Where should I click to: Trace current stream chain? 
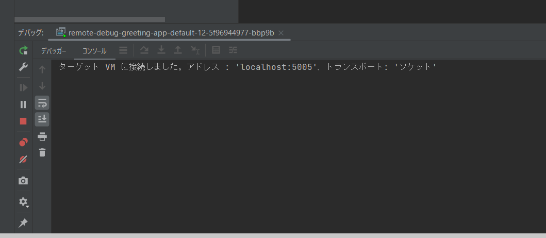pyautogui.click(x=233, y=50)
